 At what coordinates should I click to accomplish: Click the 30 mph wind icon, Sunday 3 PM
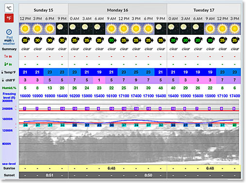click(x=38, y=40)
